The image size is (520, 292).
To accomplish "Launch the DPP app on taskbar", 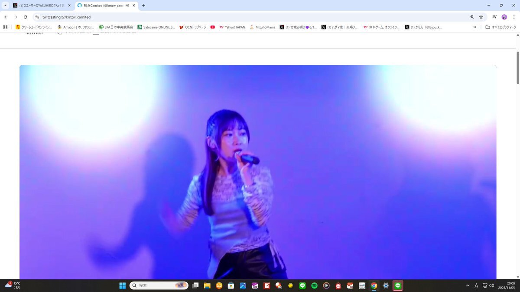I will [x=255, y=286].
